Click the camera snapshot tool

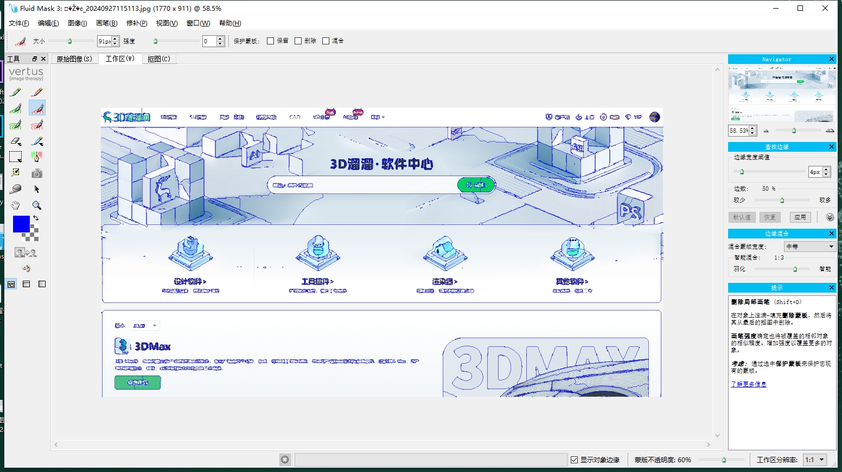click(37, 173)
